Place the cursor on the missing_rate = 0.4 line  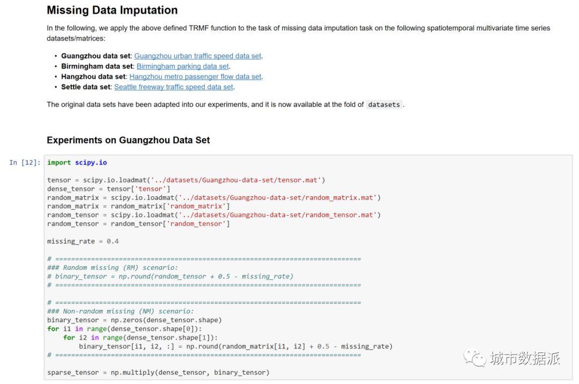click(83, 241)
